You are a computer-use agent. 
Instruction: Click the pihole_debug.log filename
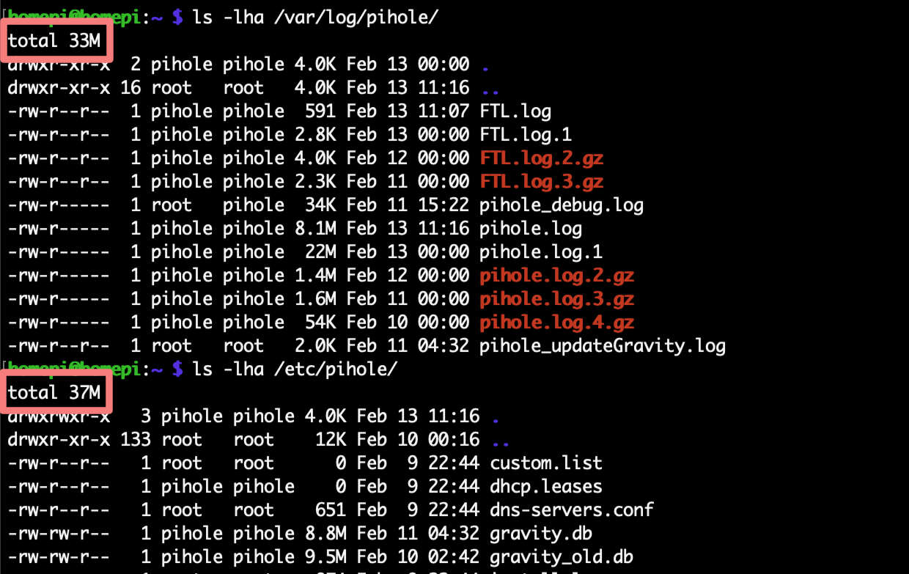tap(562, 205)
